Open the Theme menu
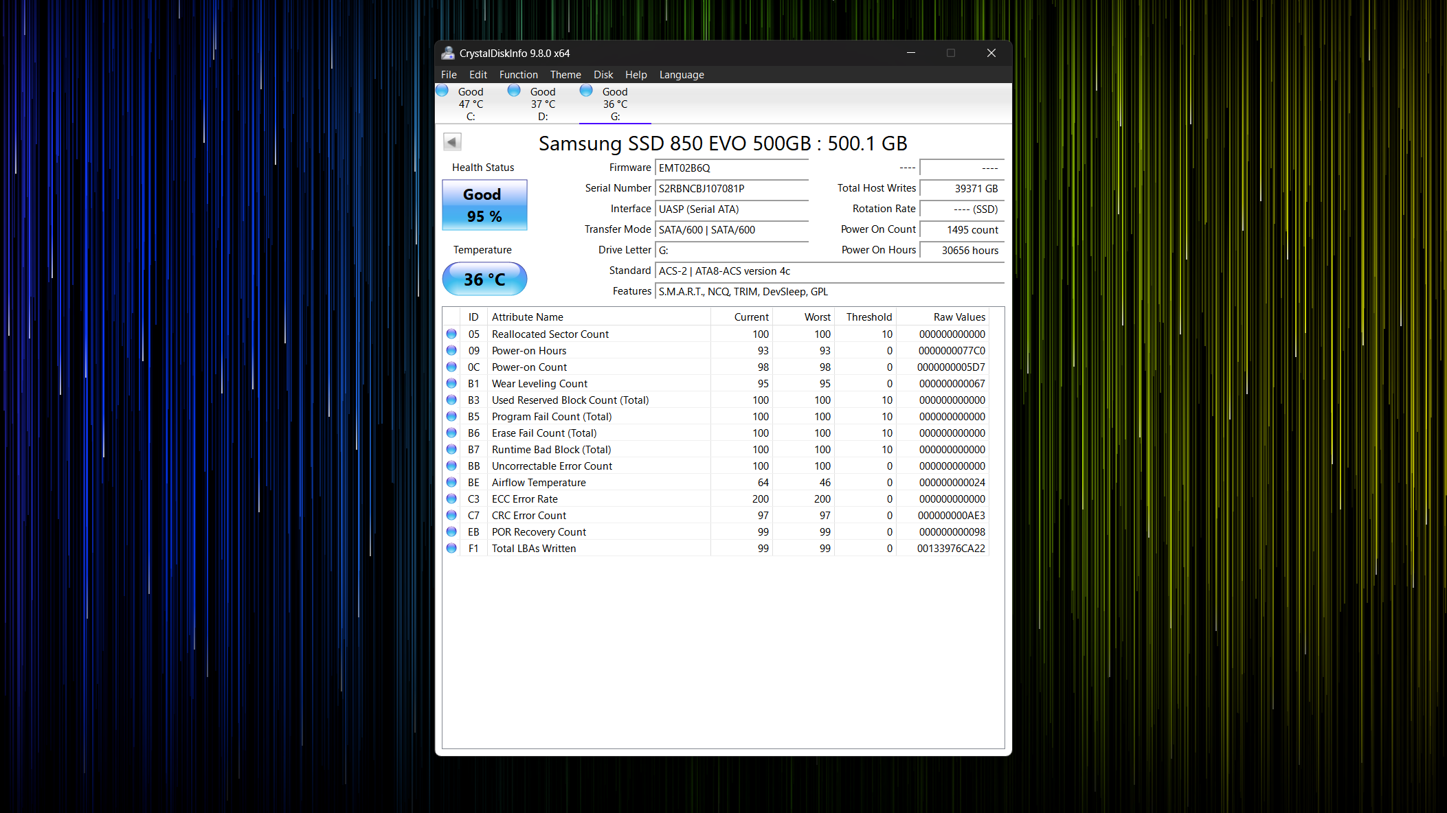 point(565,74)
